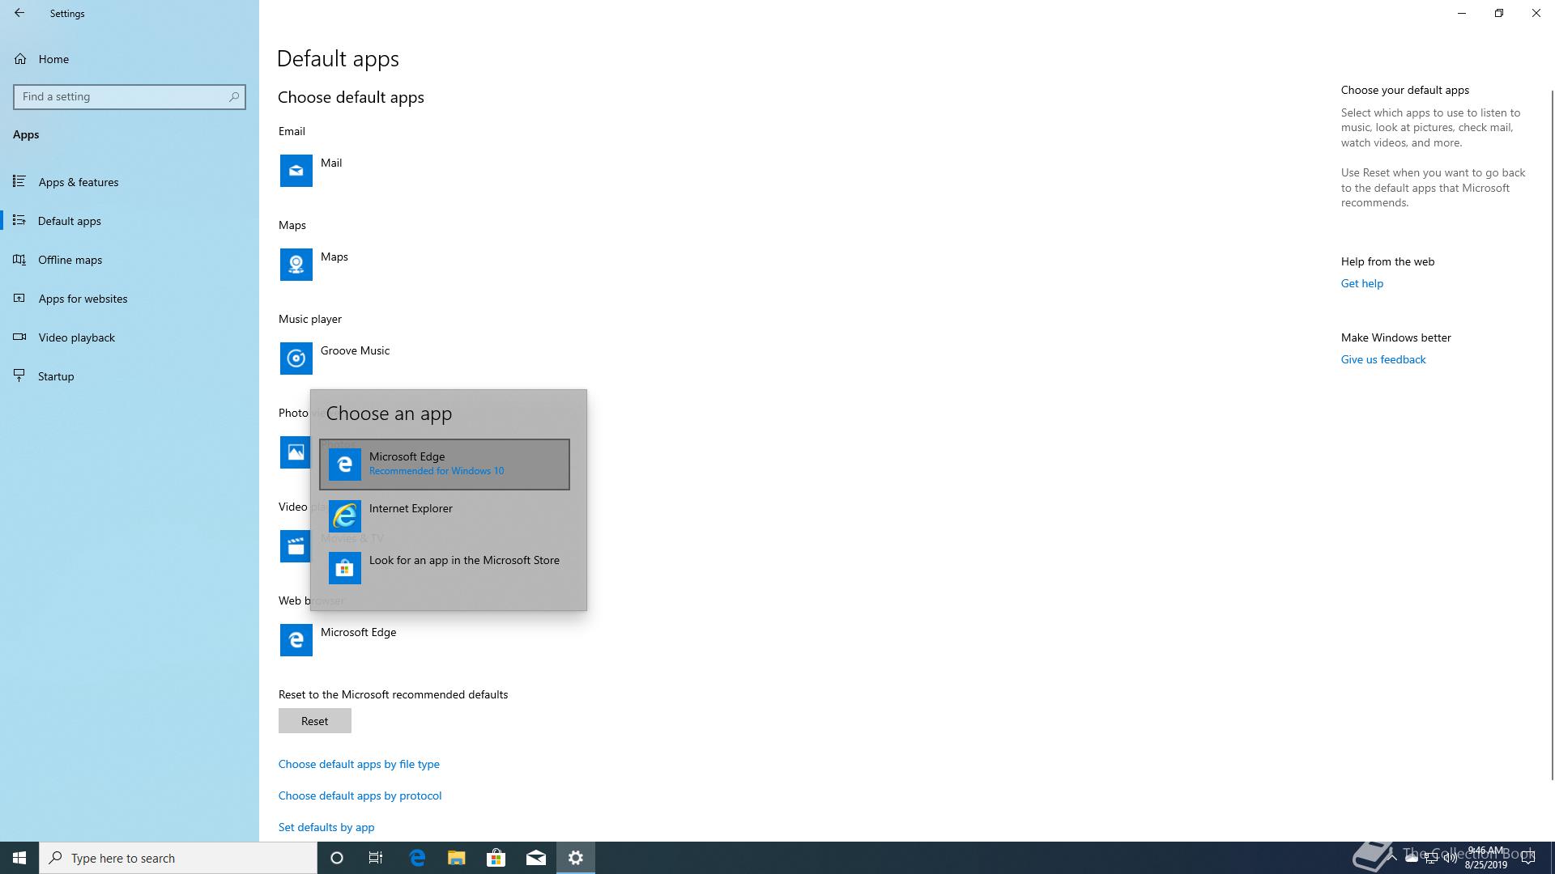Open Mail from the taskbar
1555x874 pixels.
point(536,858)
